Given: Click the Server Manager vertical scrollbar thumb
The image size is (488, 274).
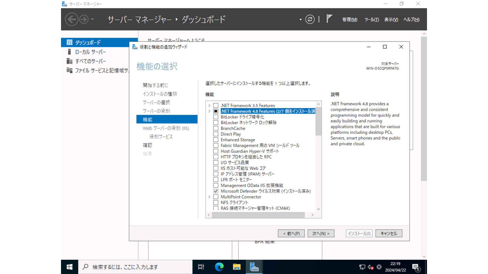Looking at the screenshot, I should tap(424, 109).
